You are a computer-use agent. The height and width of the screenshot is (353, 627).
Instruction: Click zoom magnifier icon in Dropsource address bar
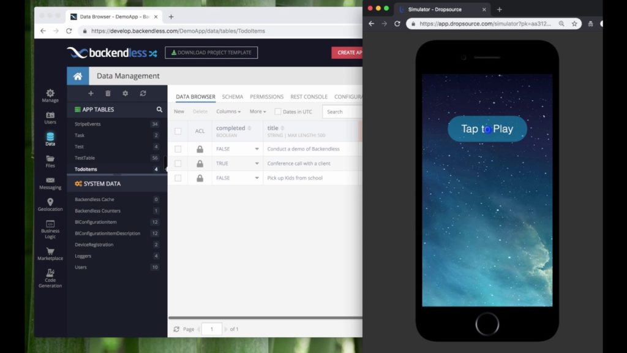click(561, 24)
